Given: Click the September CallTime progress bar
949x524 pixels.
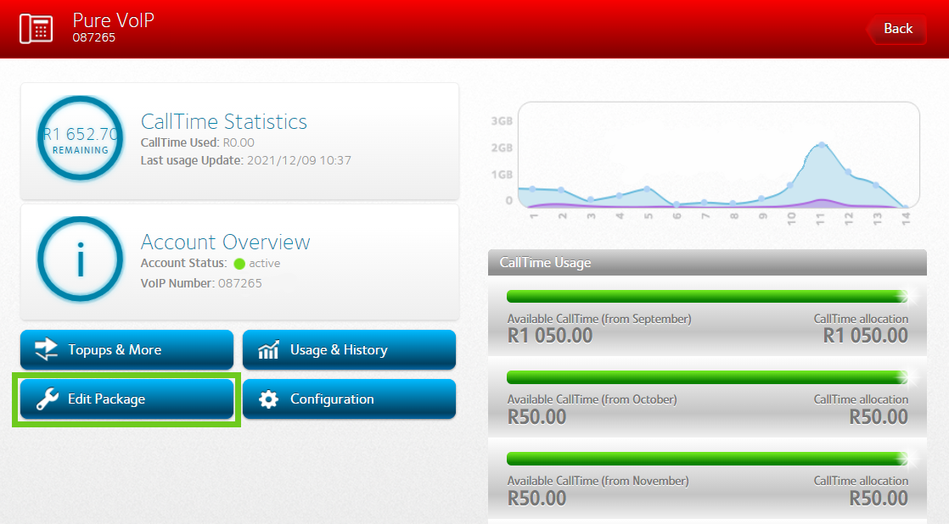Looking at the screenshot, I should point(706,296).
